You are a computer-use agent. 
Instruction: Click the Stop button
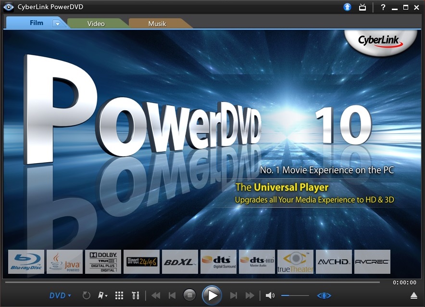coord(189,295)
